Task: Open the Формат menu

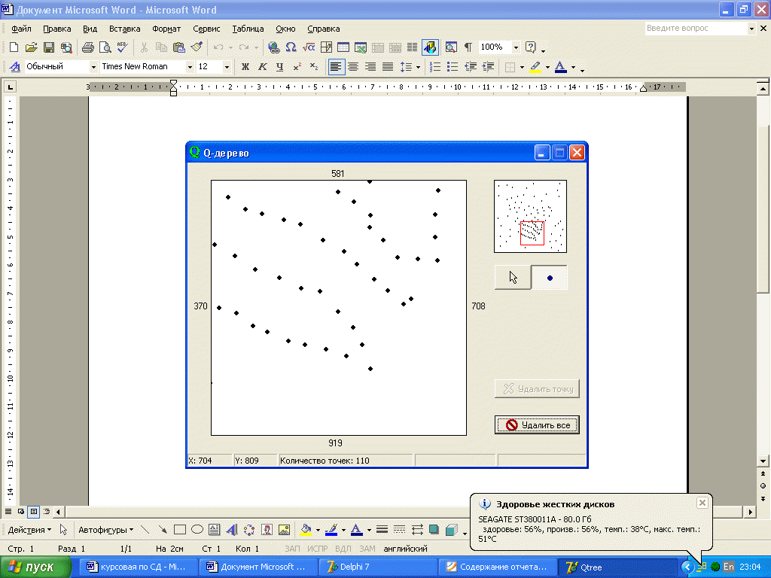Action: tap(166, 29)
